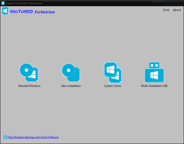Select the Reinstall Windows label

point(29,86)
